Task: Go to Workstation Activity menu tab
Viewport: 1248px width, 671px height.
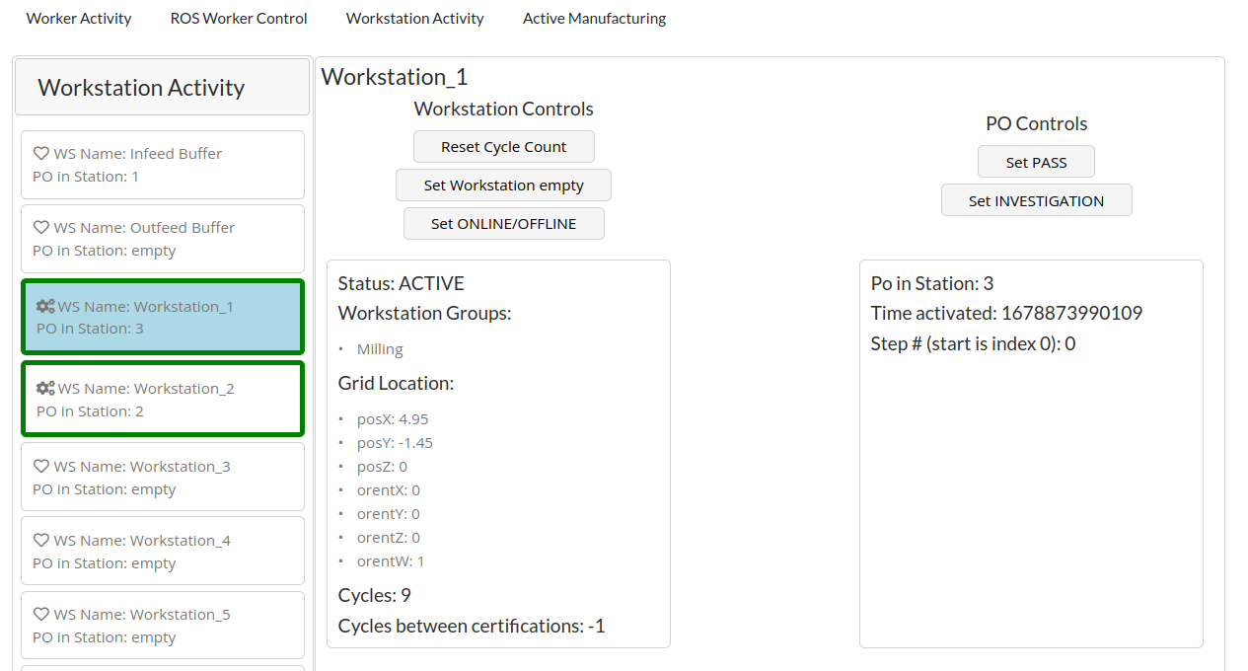Action: tap(414, 19)
